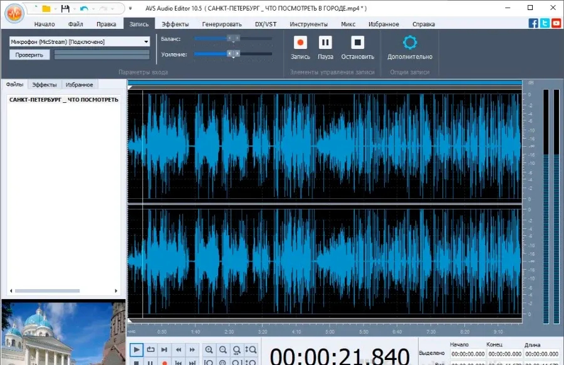Click the files panel right scroll arrow

coord(116,291)
